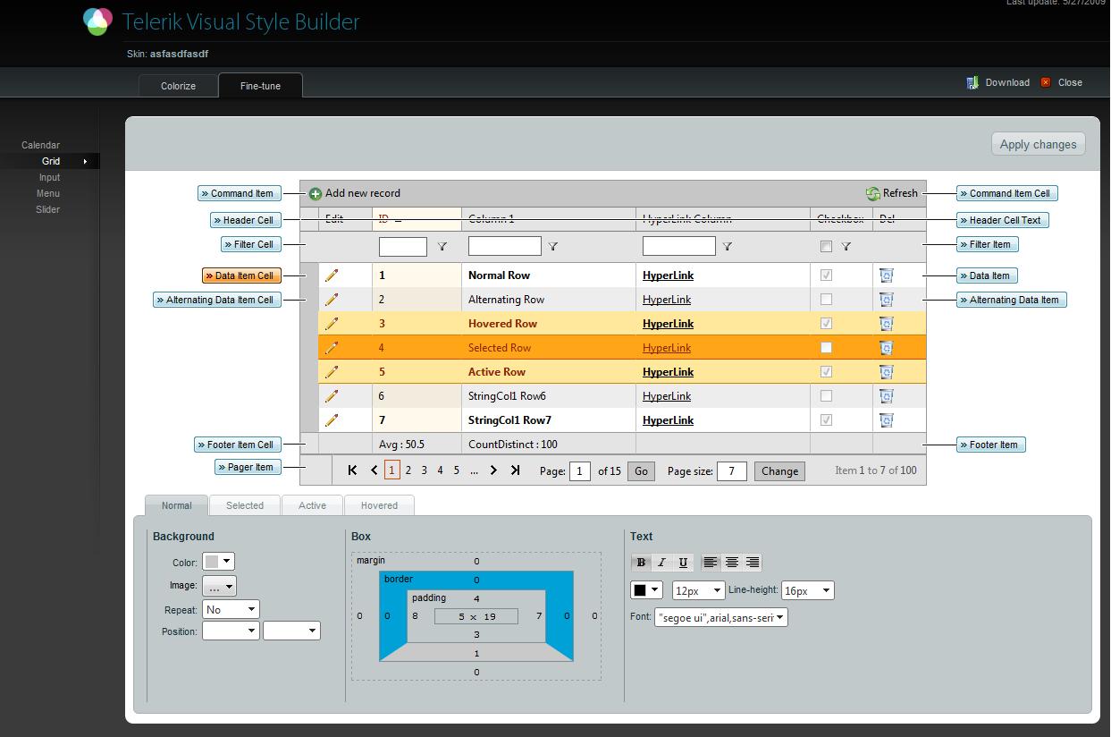Click the HyperLink in the Normal Row

(x=668, y=275)
